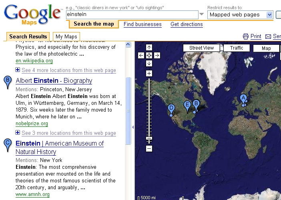Zoom in with the plus button
Screen dimensions: 281x200
(149, 74)
